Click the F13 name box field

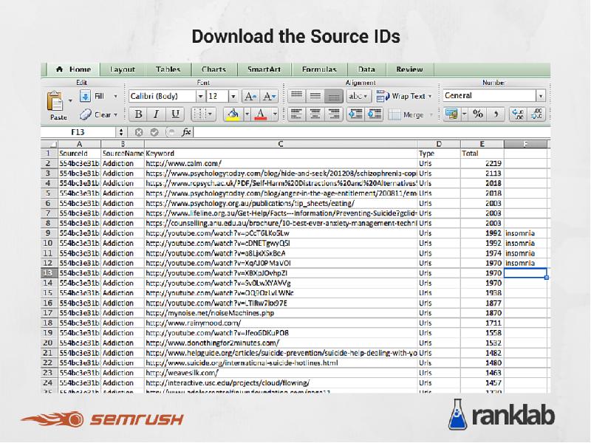(78, 132)
